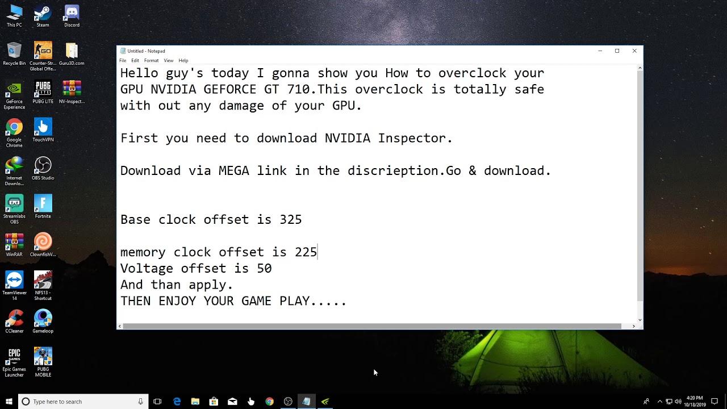Viewport: 727px width, 409px height.
Task: Open the Discord desktop shortcut
Action: [x=72, y=16]
